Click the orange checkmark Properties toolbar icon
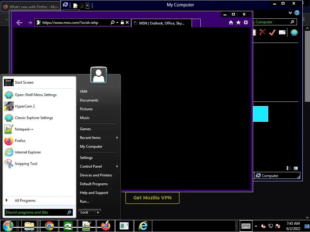This screenshot has height=232, width=310. pos(272,32)
